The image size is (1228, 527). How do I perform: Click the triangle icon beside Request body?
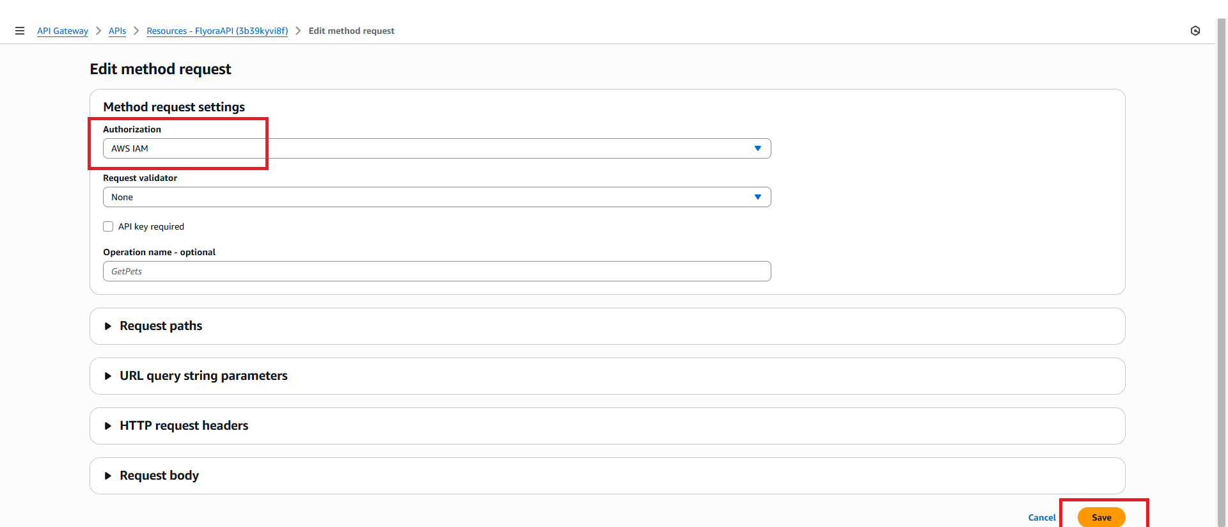[x=108, y=476]
